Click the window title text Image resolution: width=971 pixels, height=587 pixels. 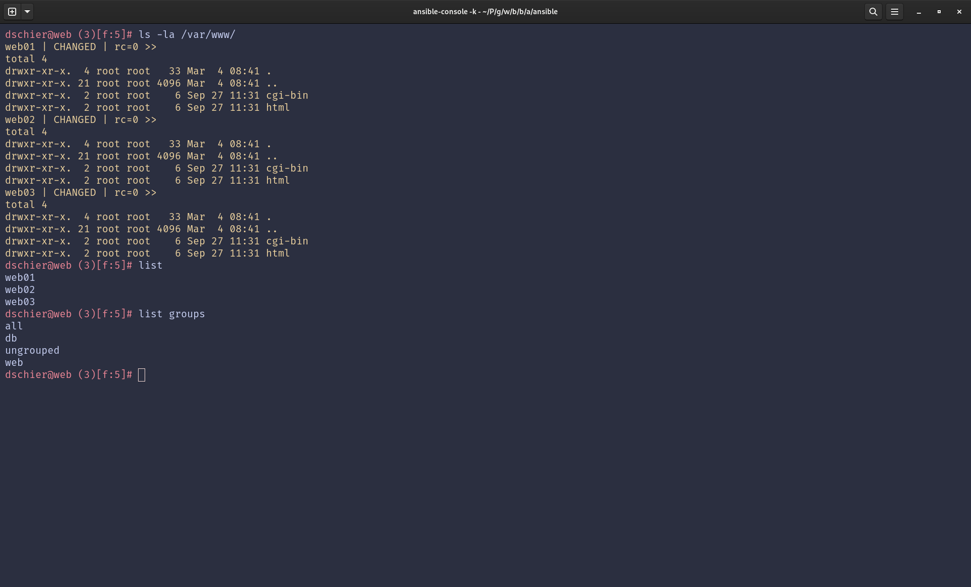point(485,11)
